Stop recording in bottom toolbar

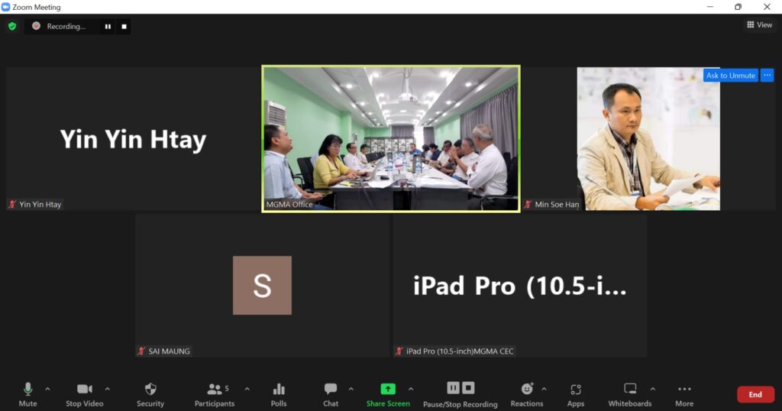point(468,387)
